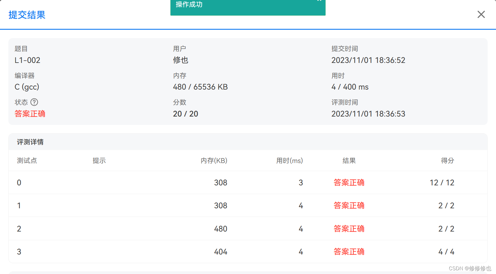Click the 用时(ms) column header
This screenshot has width=496, height=274.
coord(289,161)
